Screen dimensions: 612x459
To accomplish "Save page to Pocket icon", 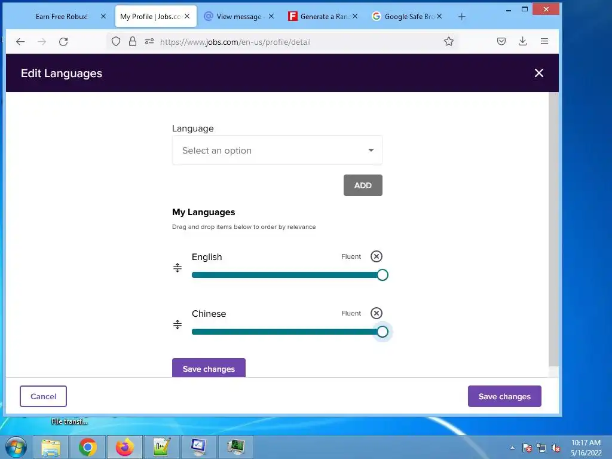I will pos(501,41).
